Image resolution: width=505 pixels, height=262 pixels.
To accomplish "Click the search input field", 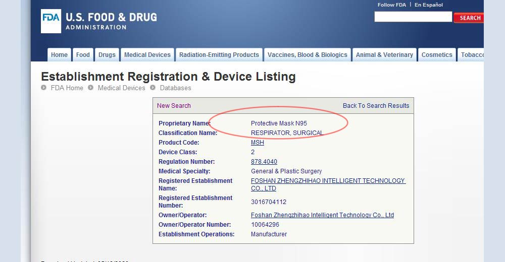I will [413, 17].
